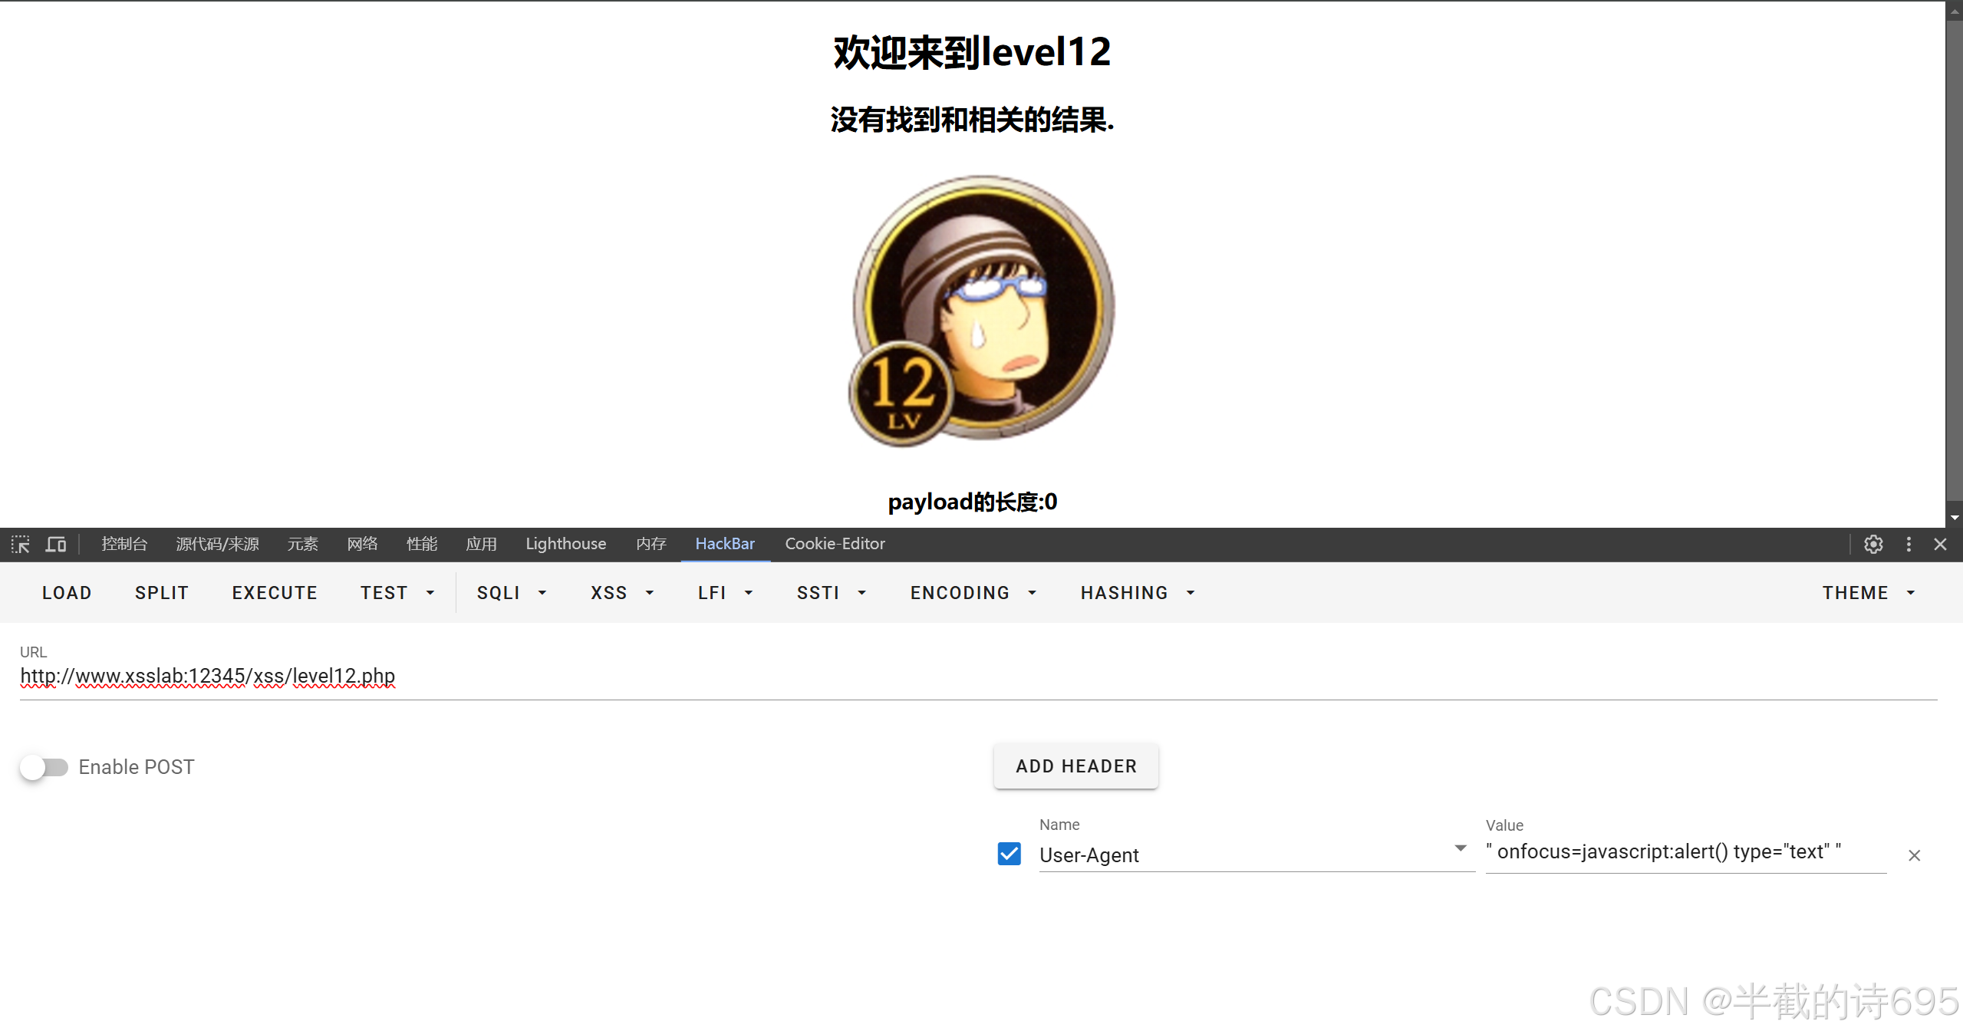Enable the POST toggle switch
The image size is (1963, 1034).
pos(44,767)
